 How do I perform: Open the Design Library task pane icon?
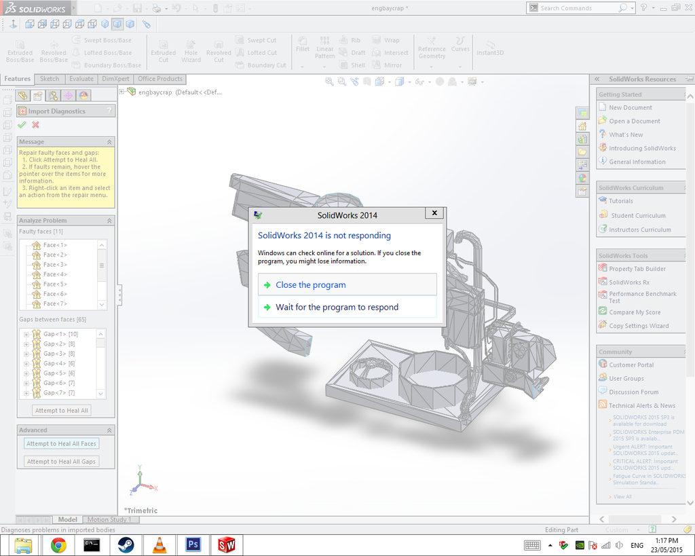click(582, 139)
